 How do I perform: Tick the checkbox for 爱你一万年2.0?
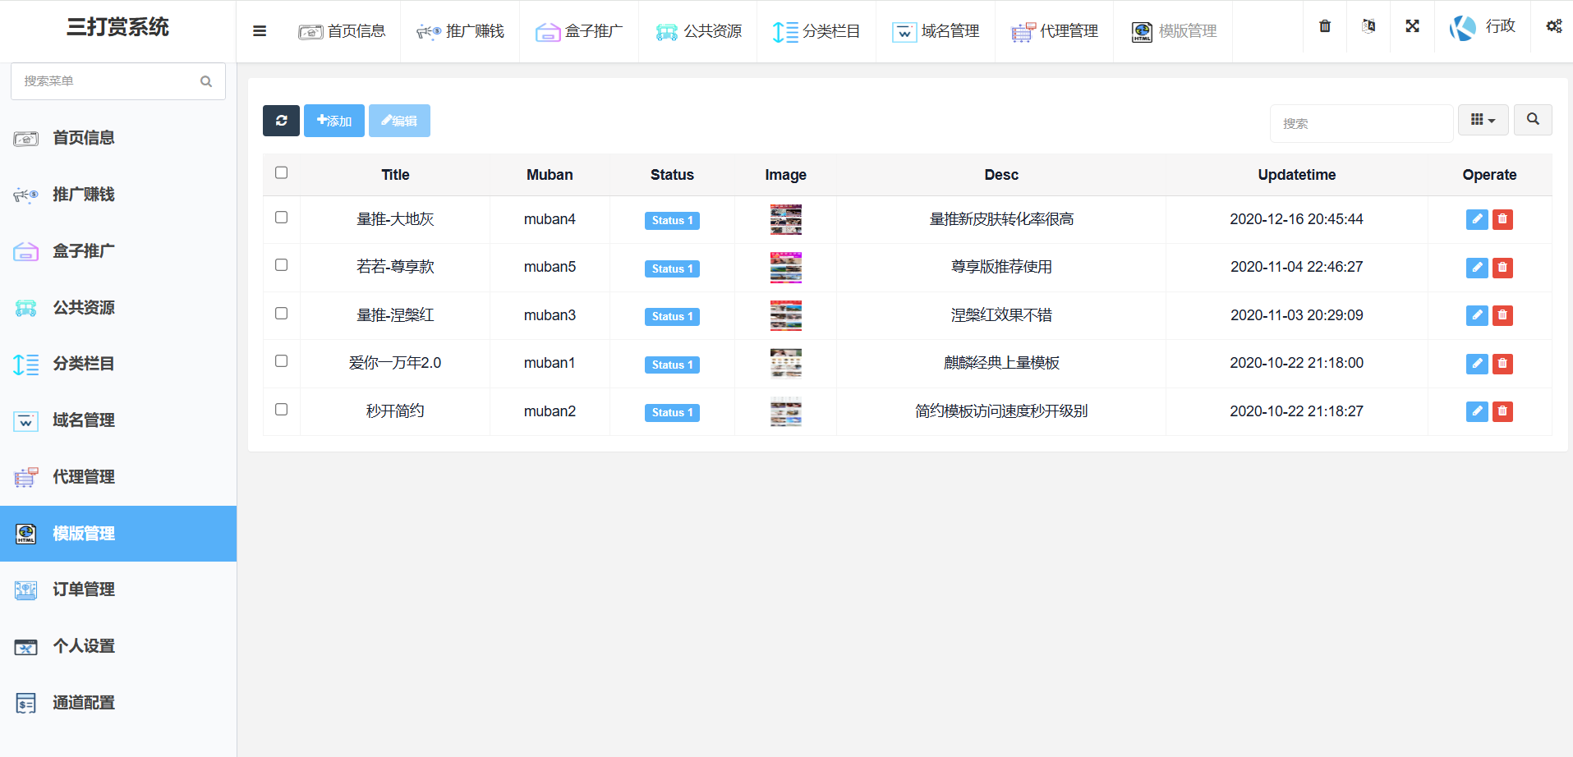tap(282, 361)
